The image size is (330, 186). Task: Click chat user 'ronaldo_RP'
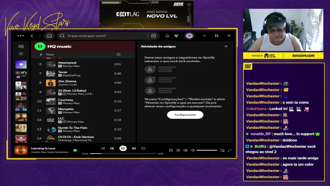tap(261, 134)
